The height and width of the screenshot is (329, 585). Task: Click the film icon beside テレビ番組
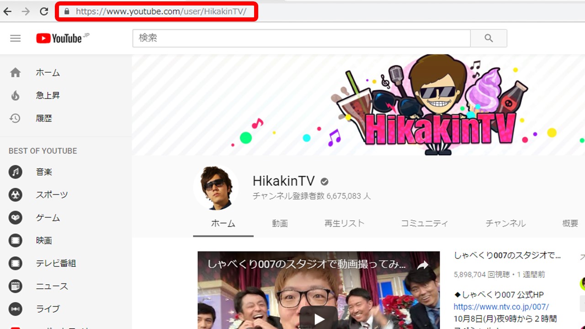(16, 263)
